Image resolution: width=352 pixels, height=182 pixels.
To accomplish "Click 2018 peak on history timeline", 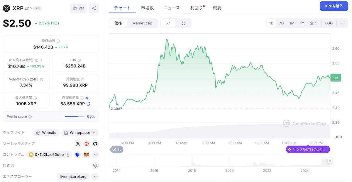I will (x=192, y=161).
